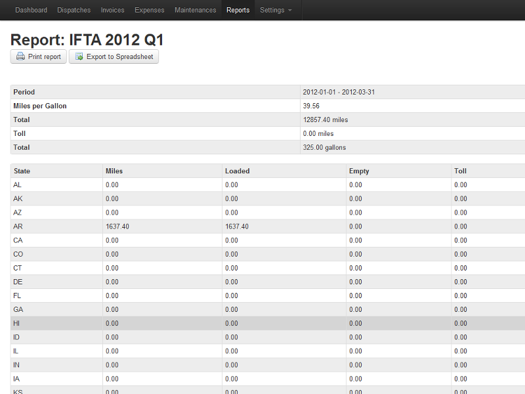Click the Toll column header

click(460, 171)
